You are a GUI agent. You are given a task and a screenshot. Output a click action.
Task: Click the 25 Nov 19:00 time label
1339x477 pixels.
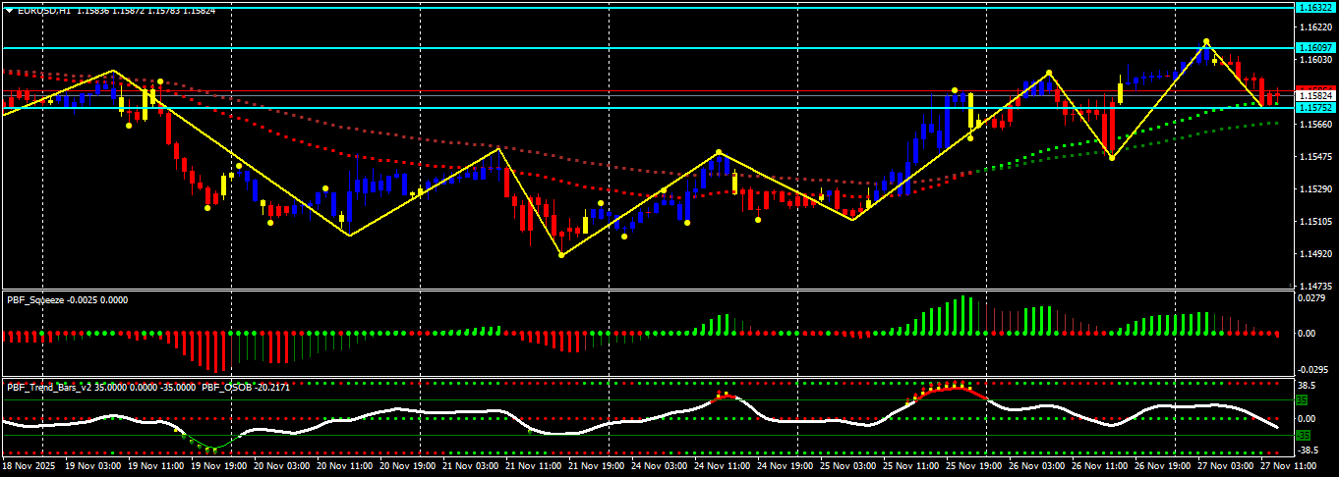[x=976, y=467]
